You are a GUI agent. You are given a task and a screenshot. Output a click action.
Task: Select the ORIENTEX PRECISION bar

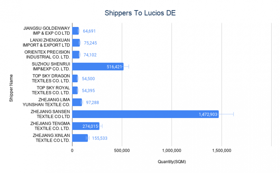coord(76,55)
